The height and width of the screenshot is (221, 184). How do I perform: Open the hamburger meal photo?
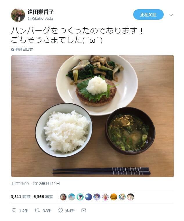(x=93, y=116)
